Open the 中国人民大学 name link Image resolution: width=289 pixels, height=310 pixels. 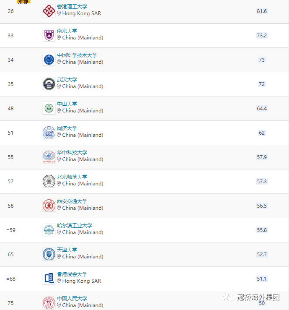(x=72, y=298)
